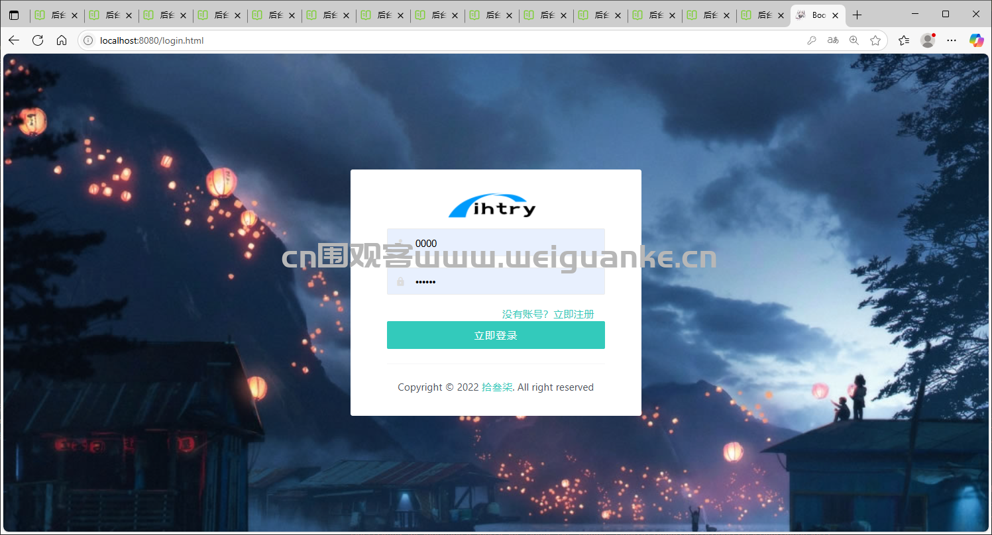
Task: Open the zoom magnifier in address bar
Action: pos(854,40)
